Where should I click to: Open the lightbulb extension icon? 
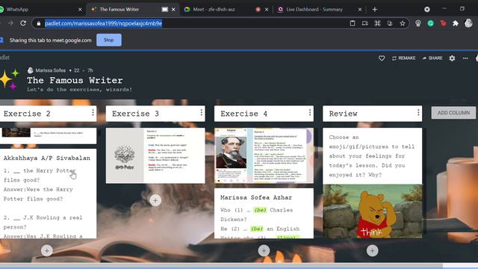418,23
